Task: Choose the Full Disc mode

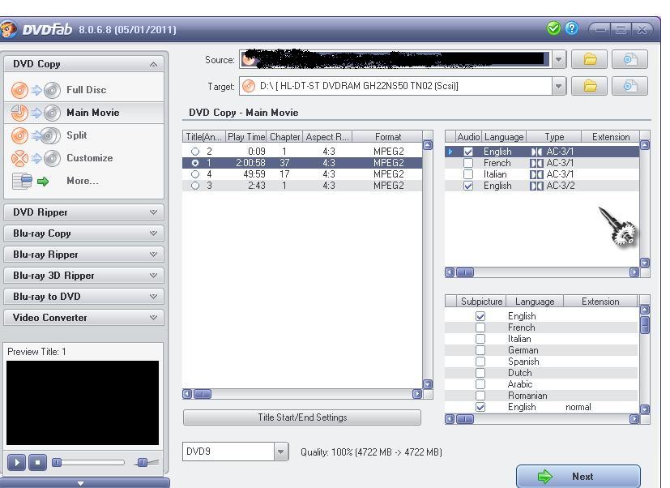Action: point(87,90)
